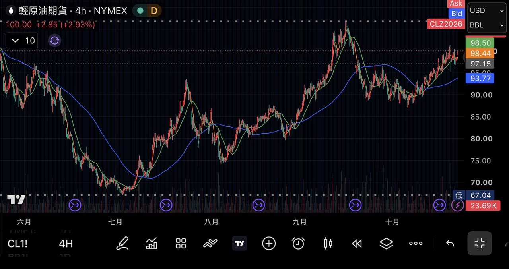509x269 pixels.
Task: Open the indicators chart icon
Action: [x=152, y=243]
